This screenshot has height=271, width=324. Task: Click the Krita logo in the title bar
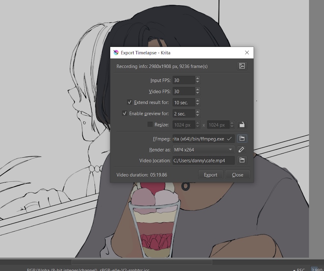coord(116,53)
